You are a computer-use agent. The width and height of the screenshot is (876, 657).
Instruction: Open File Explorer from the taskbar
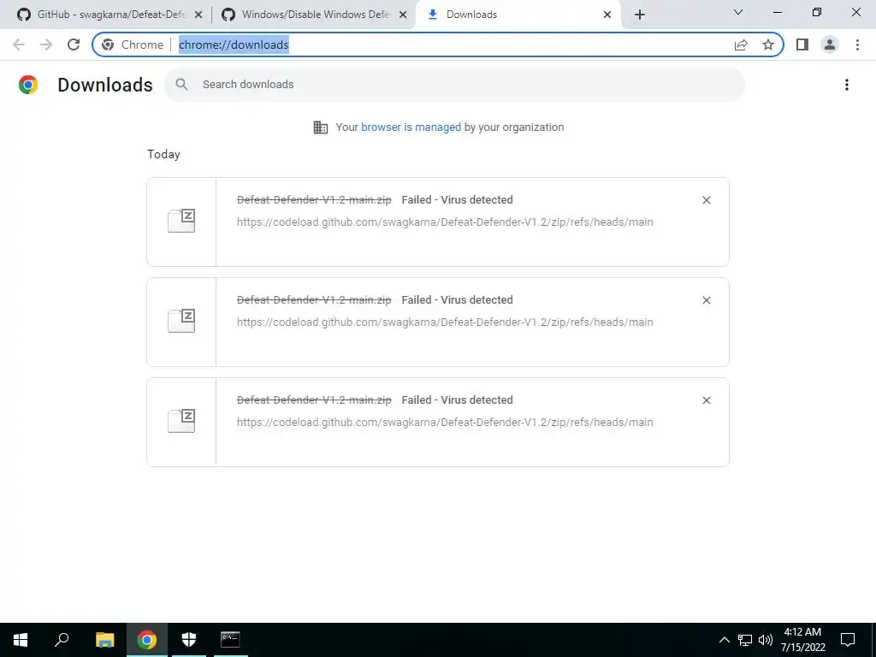coord(104,640)
